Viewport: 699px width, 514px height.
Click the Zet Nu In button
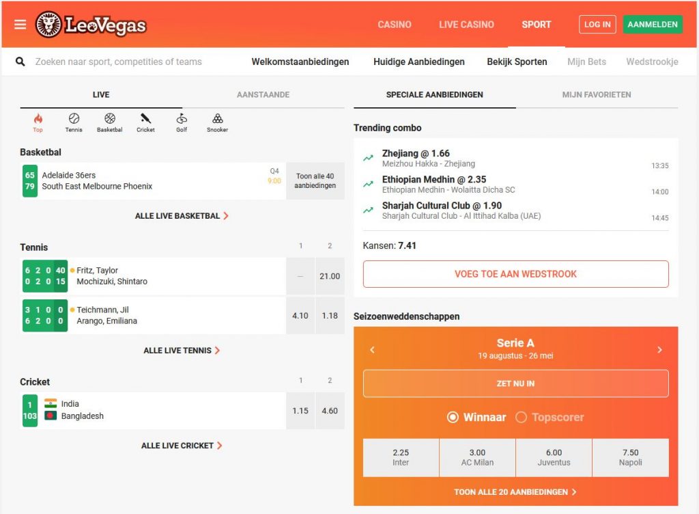coord(516,383)
